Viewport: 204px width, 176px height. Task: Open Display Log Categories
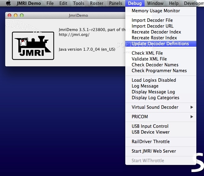(x=161, y=98)
